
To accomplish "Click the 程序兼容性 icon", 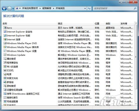I will (x=5, y=63).
